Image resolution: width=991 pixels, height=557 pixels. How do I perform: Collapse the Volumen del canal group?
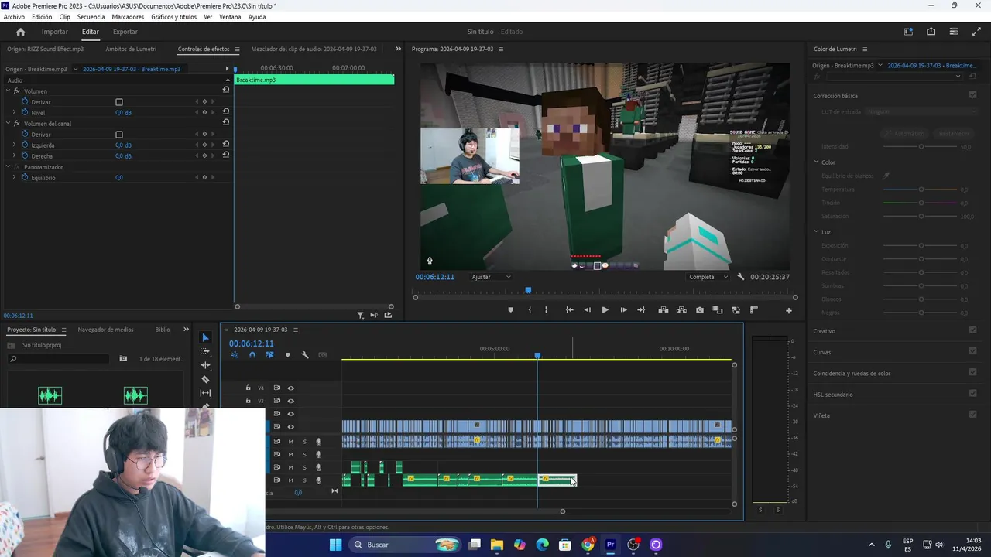pyautogui.click(x=9, y=123)
